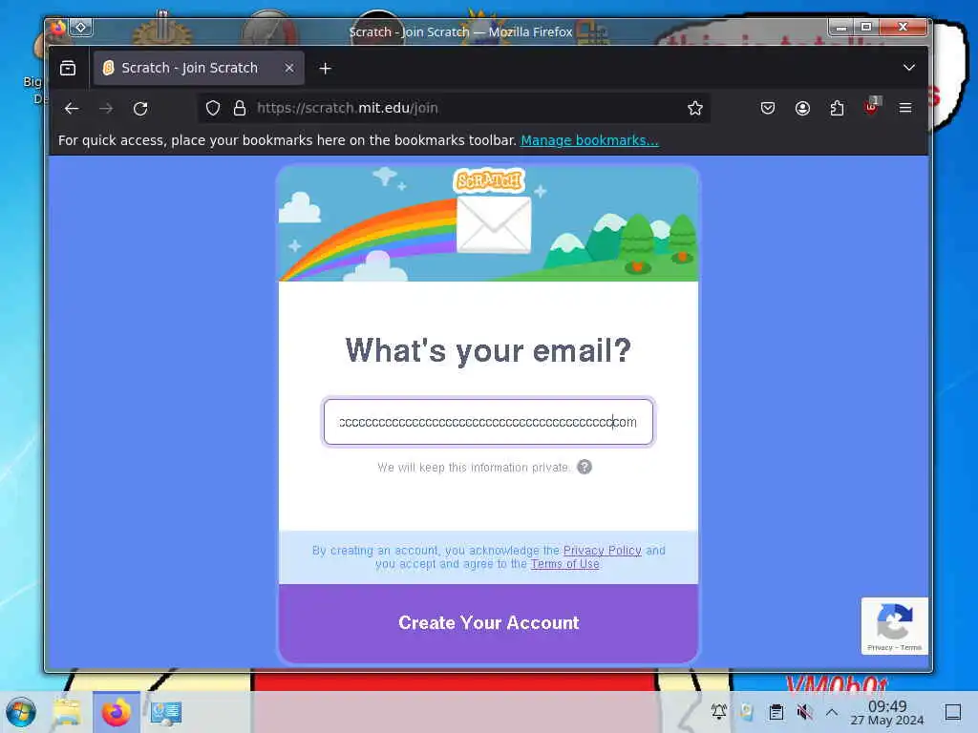Click the muted volume tray icon

pos(804,711)
